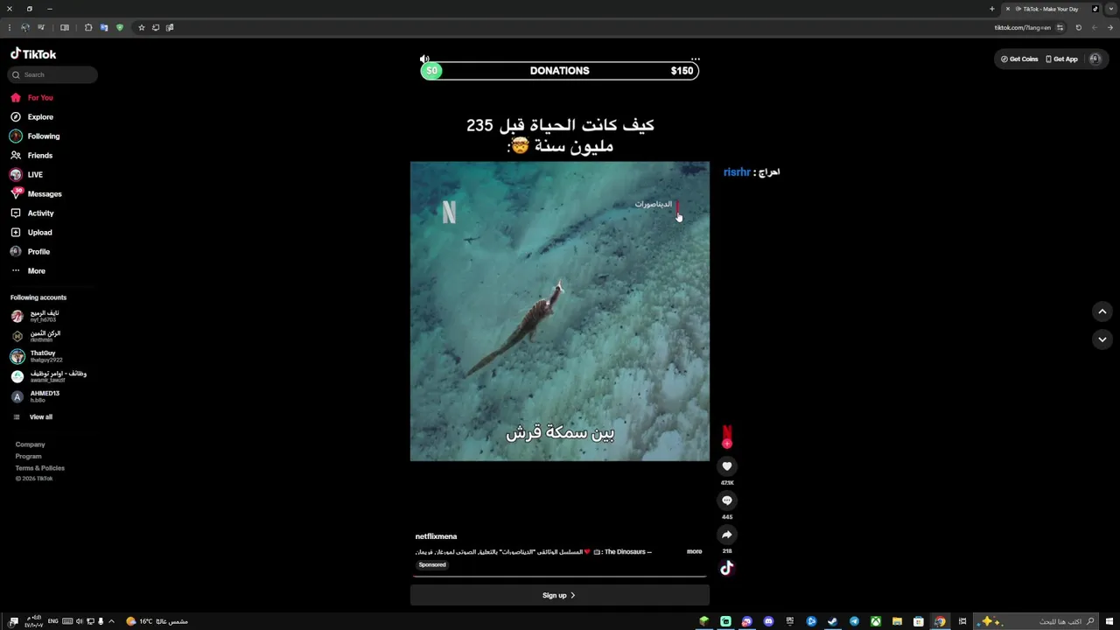Click the rishr username in chat
This screenshot has width=1120, height=630.
737,172
